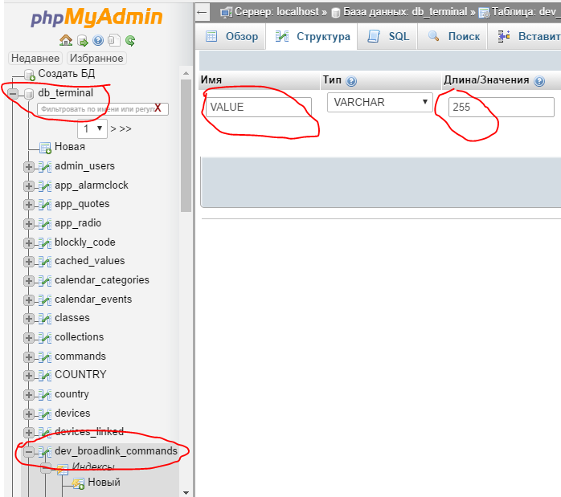Screen dimensions: 561x497
Task: Click the table icon in breadcrumb
Action: point(484,13)
